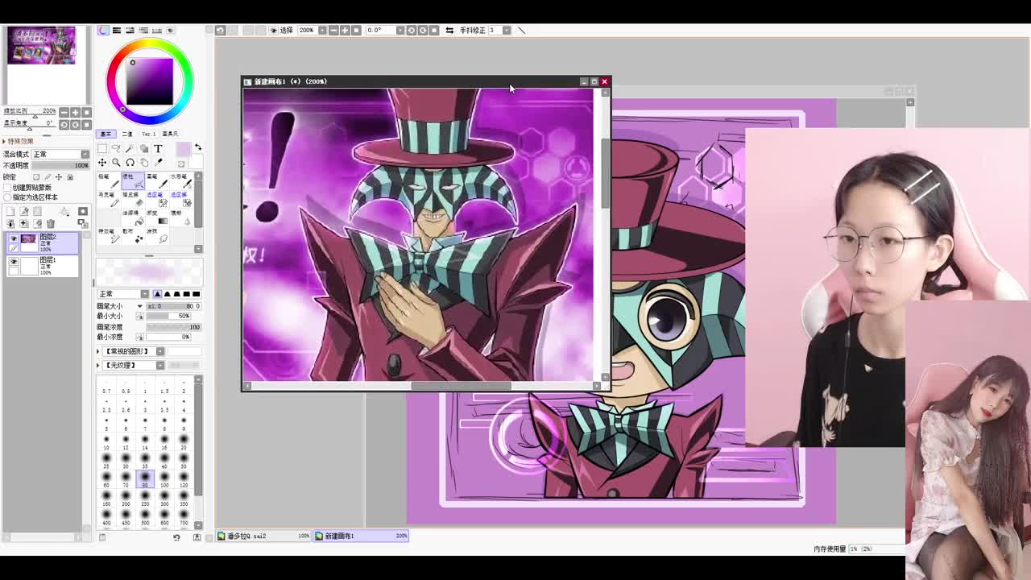This screenshot has height=580, width=1031.
Task: Select the hand pan tool
Action: click(x=144, y=163)
